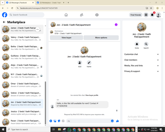Open the Alejo conversation

(x=22, y=66)
